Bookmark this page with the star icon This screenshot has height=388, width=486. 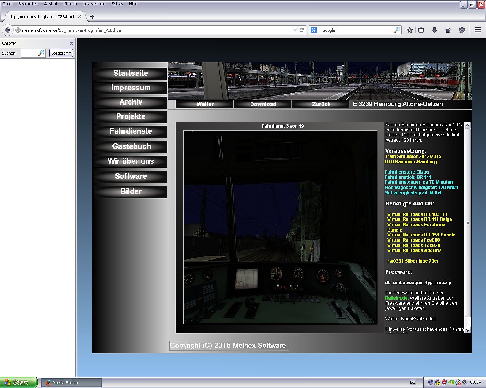(x=409, y=30)
